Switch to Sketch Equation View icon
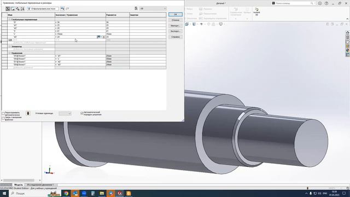 tap(13, 9)
